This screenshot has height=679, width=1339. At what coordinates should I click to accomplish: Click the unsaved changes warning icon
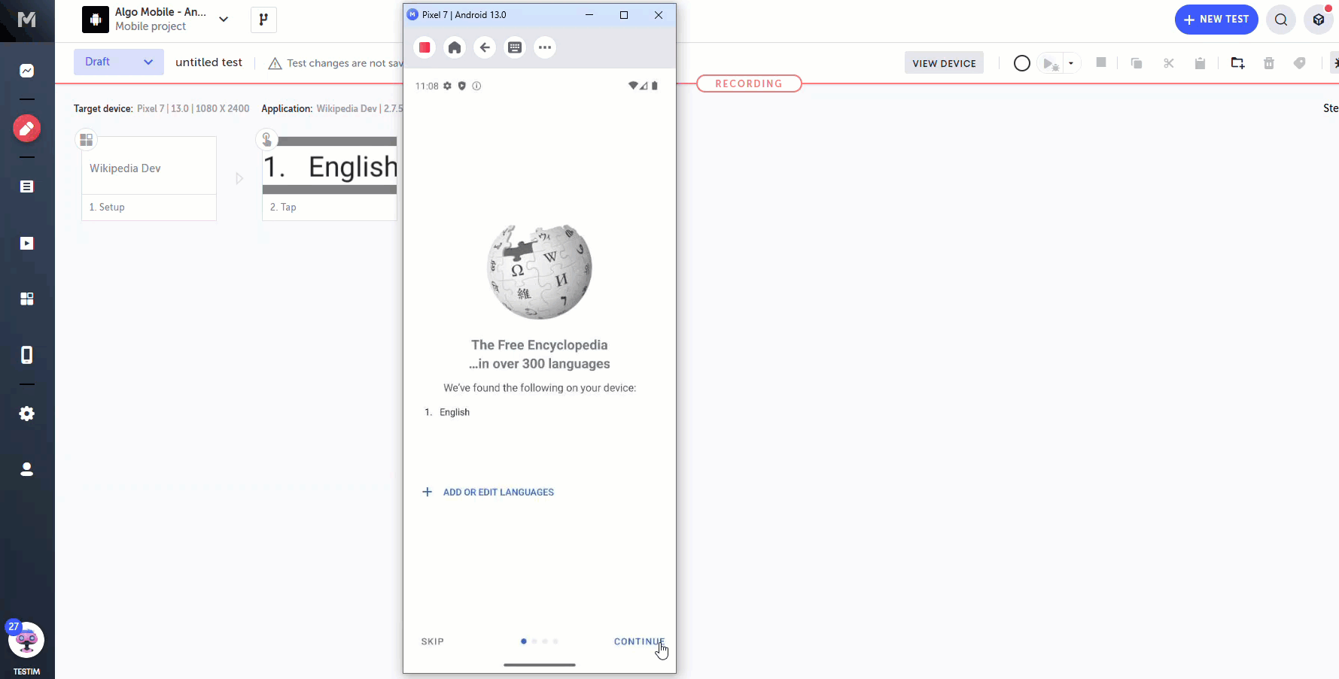[275, 63]
